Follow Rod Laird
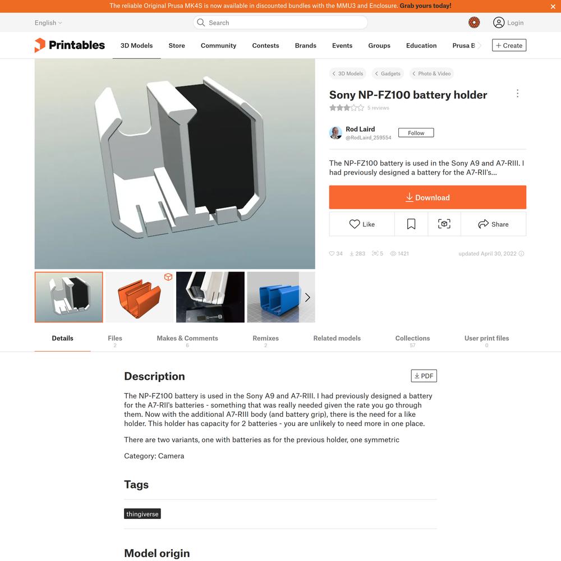561x561 pixels. [416, 133]
